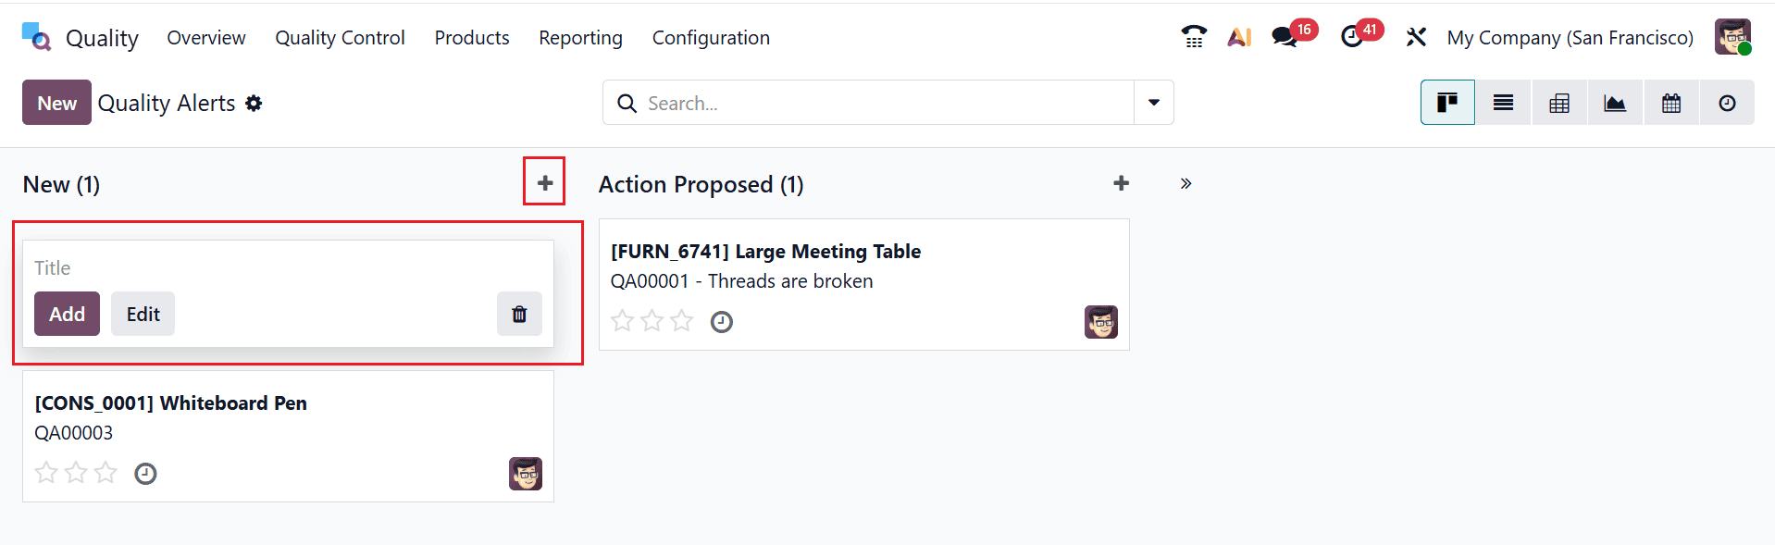Click the Add button for new alert
1775x545 pixels.
click(66, 314)
